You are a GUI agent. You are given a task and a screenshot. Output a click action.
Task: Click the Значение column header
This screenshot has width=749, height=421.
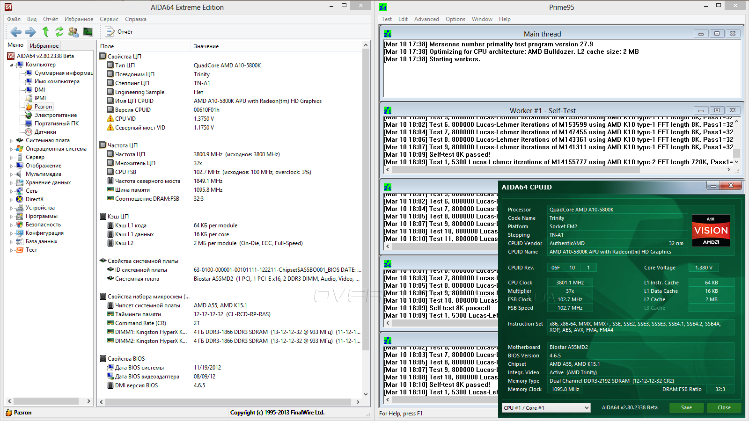coord(206,46)
